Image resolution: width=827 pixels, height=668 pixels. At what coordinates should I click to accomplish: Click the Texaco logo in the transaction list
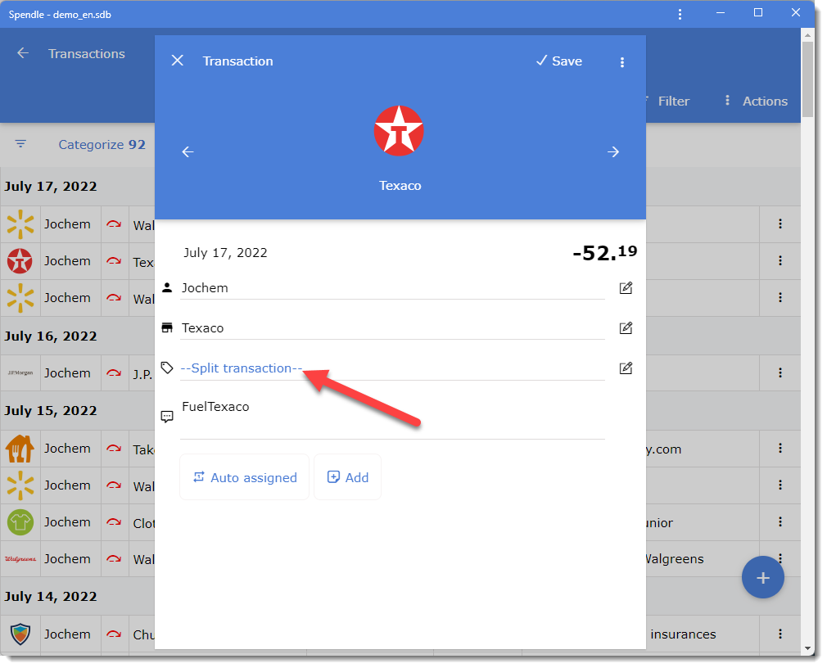20,261
